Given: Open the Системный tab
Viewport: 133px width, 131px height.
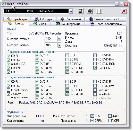Looking at the screenshot, I should click(x=70, y=19).
